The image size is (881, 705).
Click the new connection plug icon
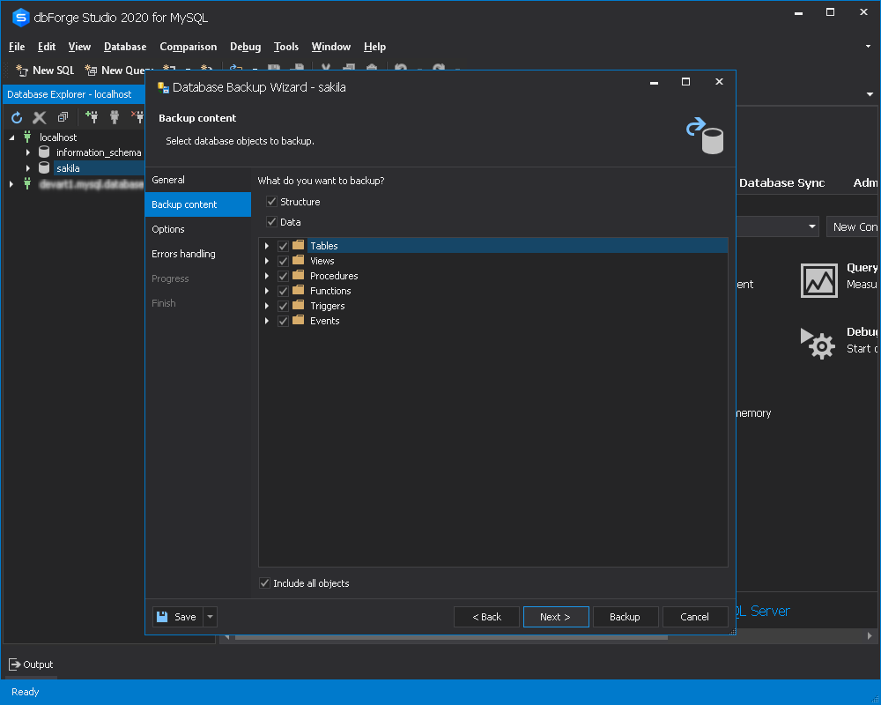(91, 117)
